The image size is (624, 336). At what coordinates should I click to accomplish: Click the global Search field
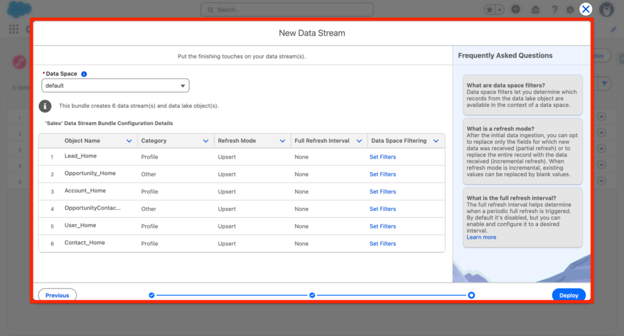(x=286, y=10)
